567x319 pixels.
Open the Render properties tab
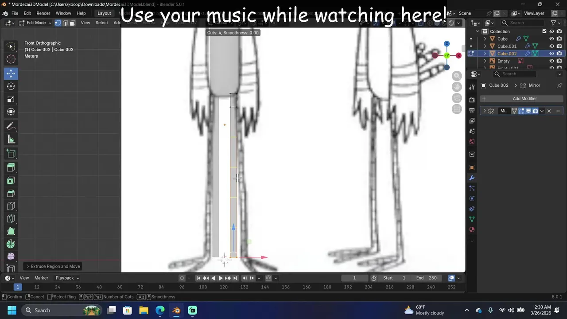[x=472, y=100]
